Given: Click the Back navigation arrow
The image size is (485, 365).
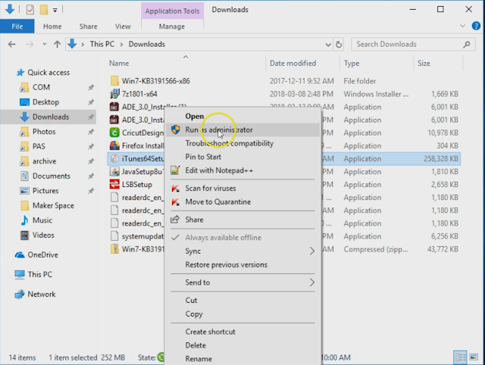Looking at the screenshot, I should click(12, 44).
